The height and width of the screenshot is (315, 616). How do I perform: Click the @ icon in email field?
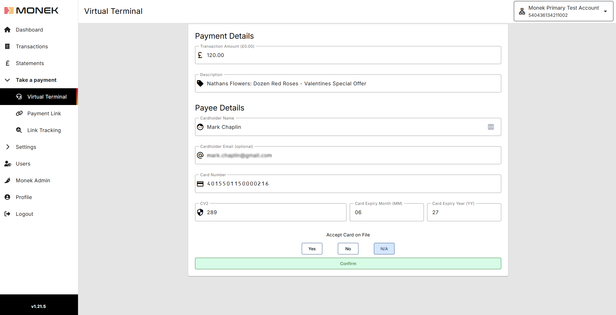[200, 155]
